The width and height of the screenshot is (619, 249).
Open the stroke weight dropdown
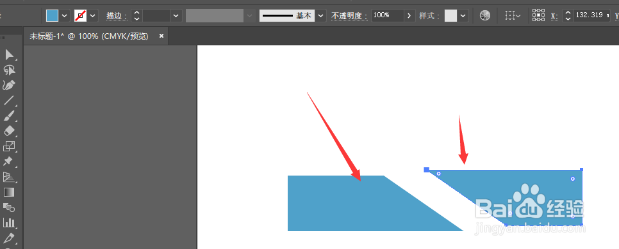click(176, 16)
